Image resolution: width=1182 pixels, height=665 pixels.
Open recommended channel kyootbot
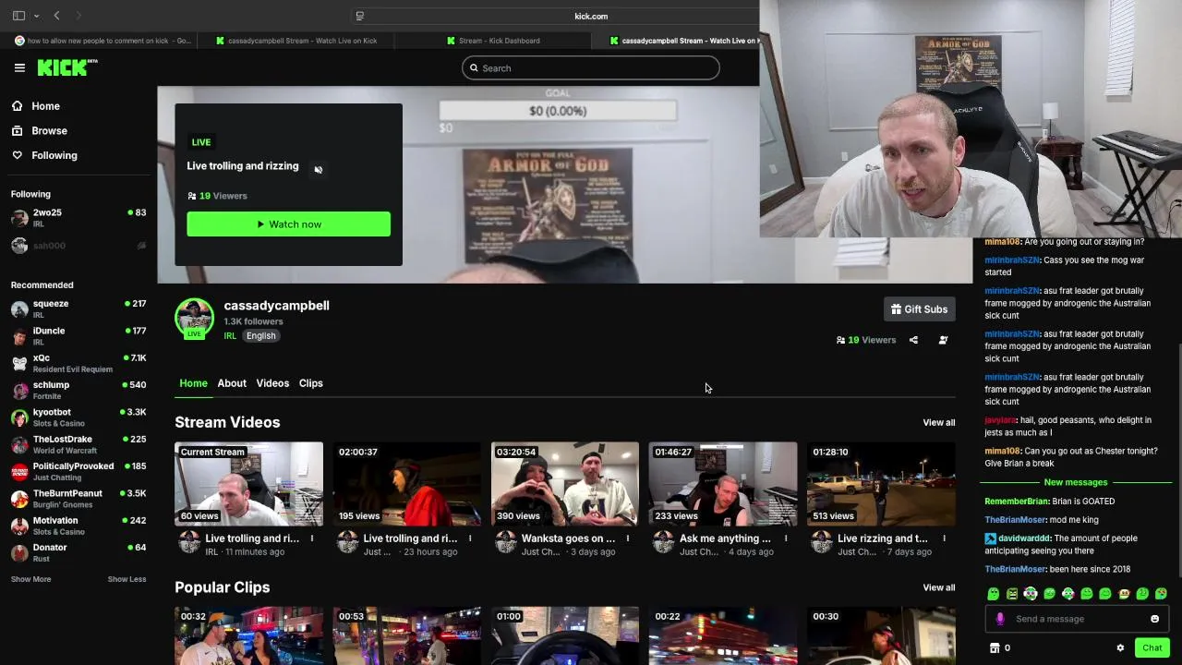(78, 417)
